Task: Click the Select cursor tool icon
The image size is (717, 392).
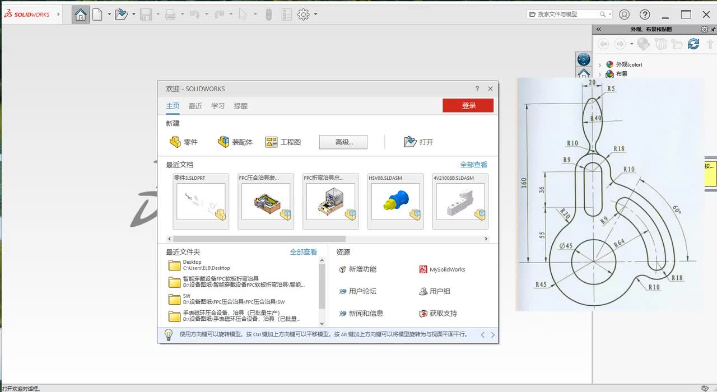Action: [243, 15]
